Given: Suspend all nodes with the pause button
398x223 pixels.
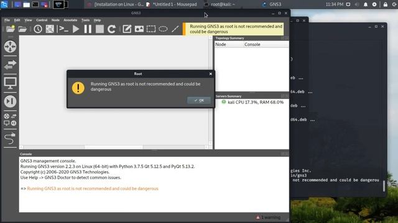Looking at the screenshot, I should 88,29.
